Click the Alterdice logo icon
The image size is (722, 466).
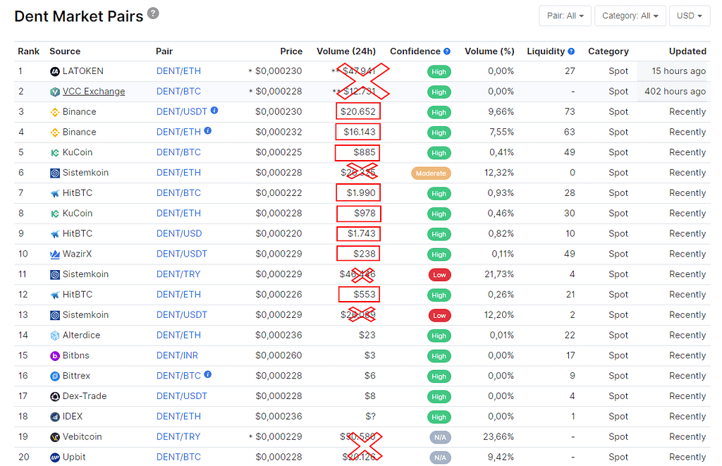point(55,336)
